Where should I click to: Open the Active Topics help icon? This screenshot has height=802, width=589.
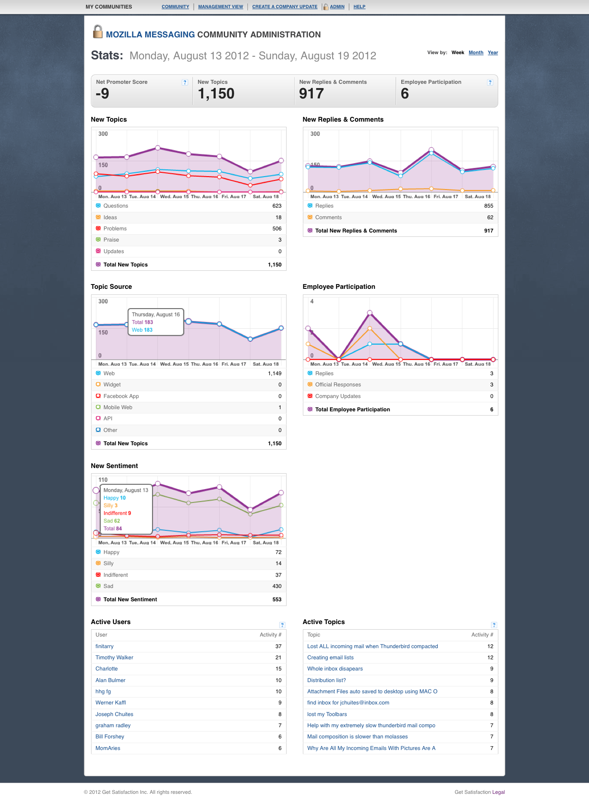(494, 625)
